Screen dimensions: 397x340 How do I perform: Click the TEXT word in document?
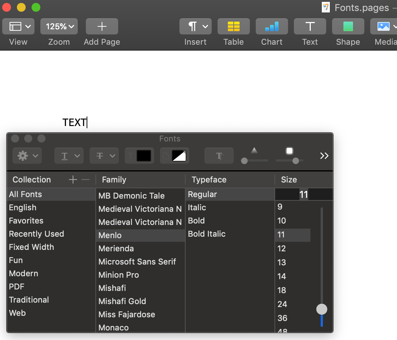[x=74, y=123]
